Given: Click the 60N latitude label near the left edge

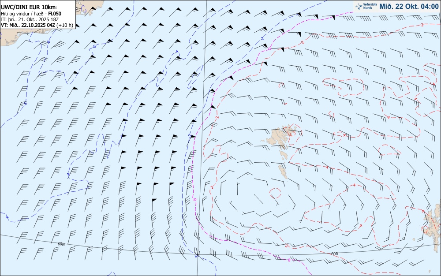Looking at the screenshot, I should click(61, 244).
